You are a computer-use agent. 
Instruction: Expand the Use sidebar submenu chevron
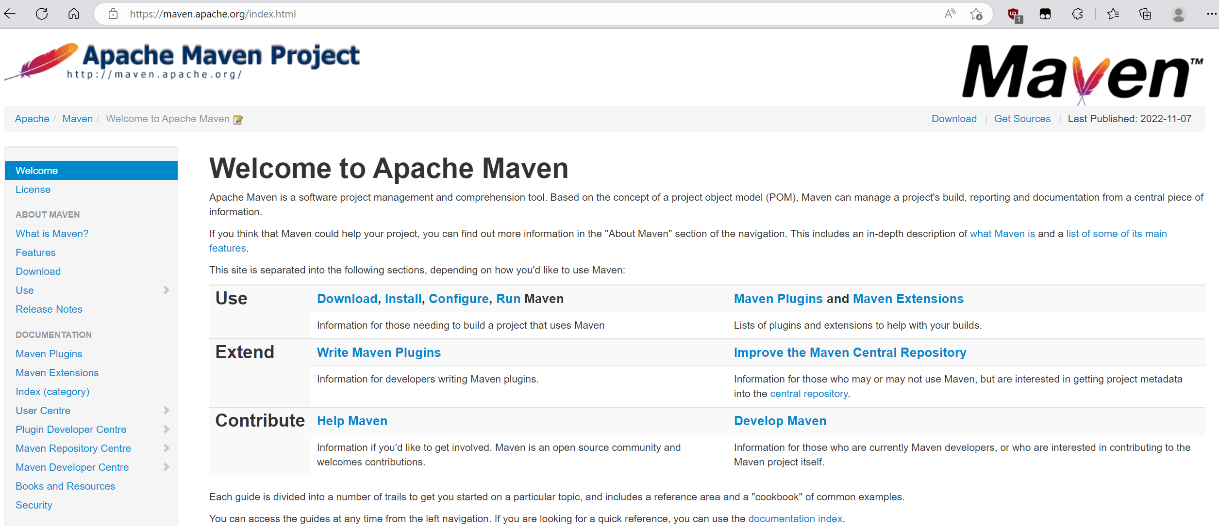[167, 290]
